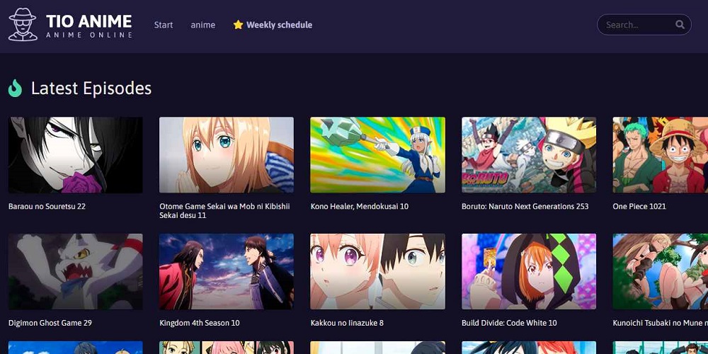Open Kakkou no Iinazuke 8 thumbnail
This screenshot has width=708, height=354.
coord(377,271)
